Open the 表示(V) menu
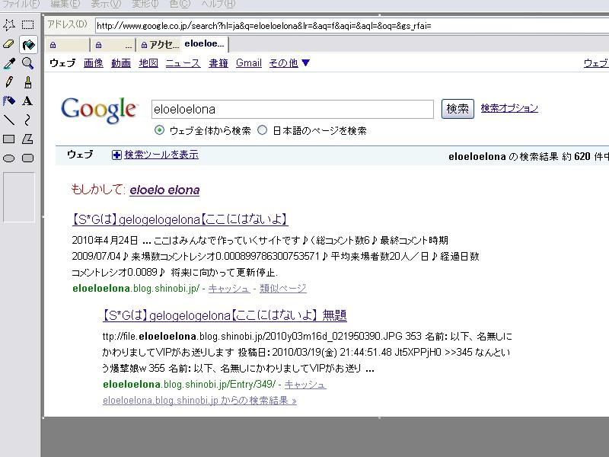This screenshot has height=457, width=609. pos(106,4)
